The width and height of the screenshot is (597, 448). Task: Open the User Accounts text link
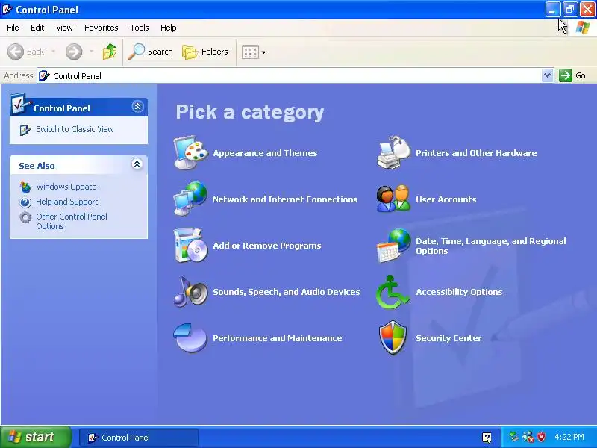(x=446, y=199)
